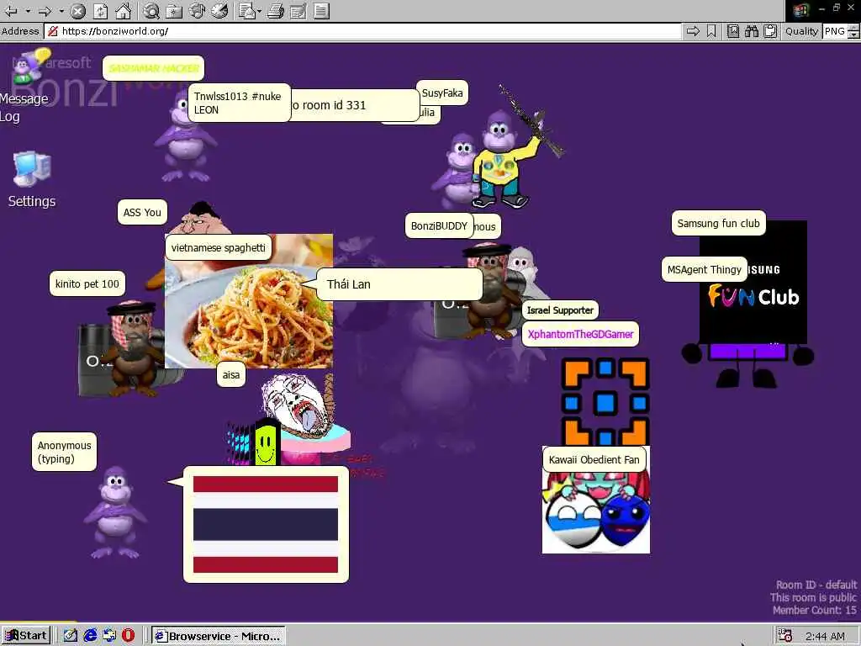The image size is (861, 646).
Task: Launch Internet Explorer from quick launch
Action: click(90, 636)
